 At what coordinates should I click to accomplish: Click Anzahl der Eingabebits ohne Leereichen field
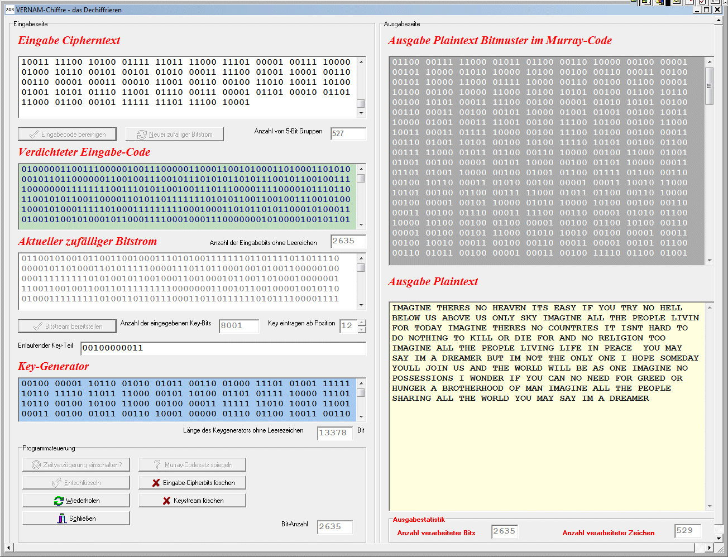(x=348, y=241)
